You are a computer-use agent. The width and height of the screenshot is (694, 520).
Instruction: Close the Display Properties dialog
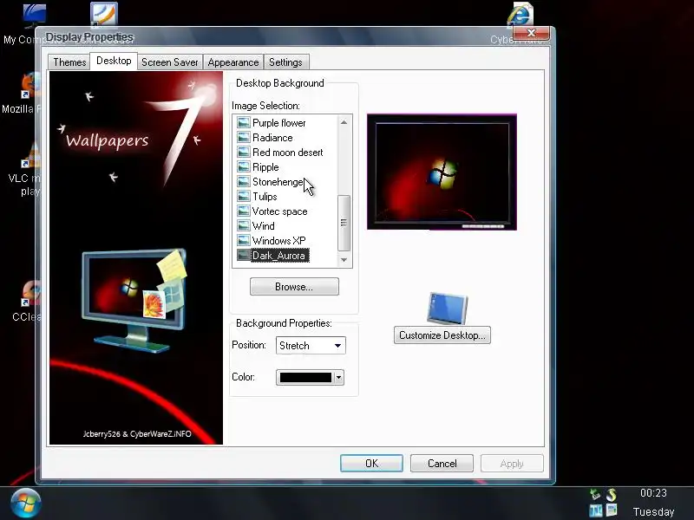(532, 33)
